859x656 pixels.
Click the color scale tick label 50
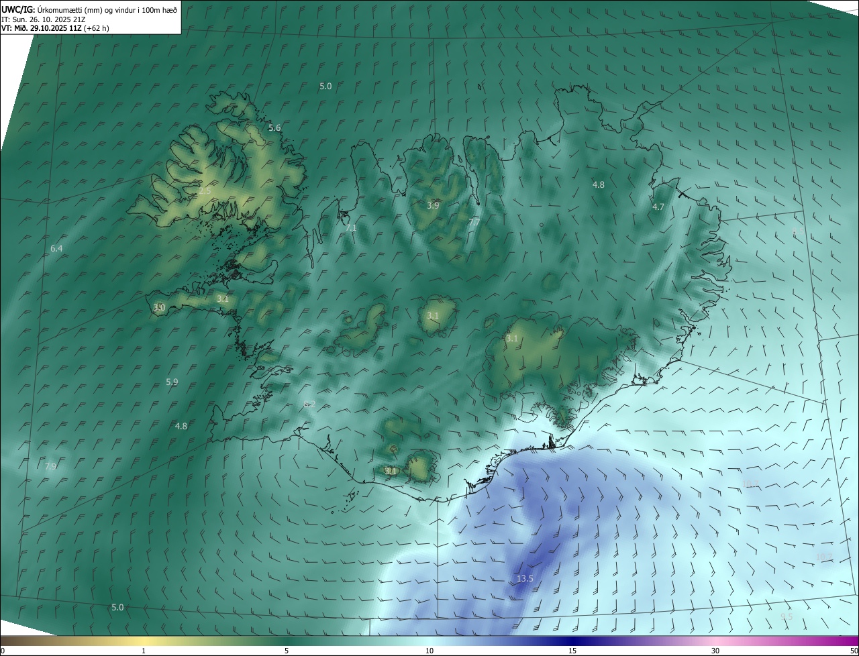coord(854,651)
